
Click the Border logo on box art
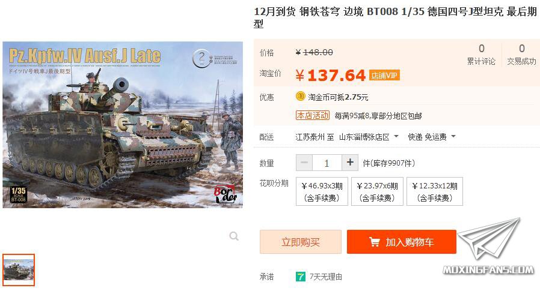[x=226, y=194]
